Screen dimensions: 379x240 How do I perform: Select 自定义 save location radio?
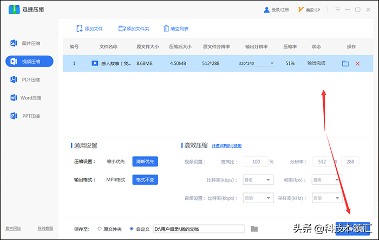coord(132,229)
